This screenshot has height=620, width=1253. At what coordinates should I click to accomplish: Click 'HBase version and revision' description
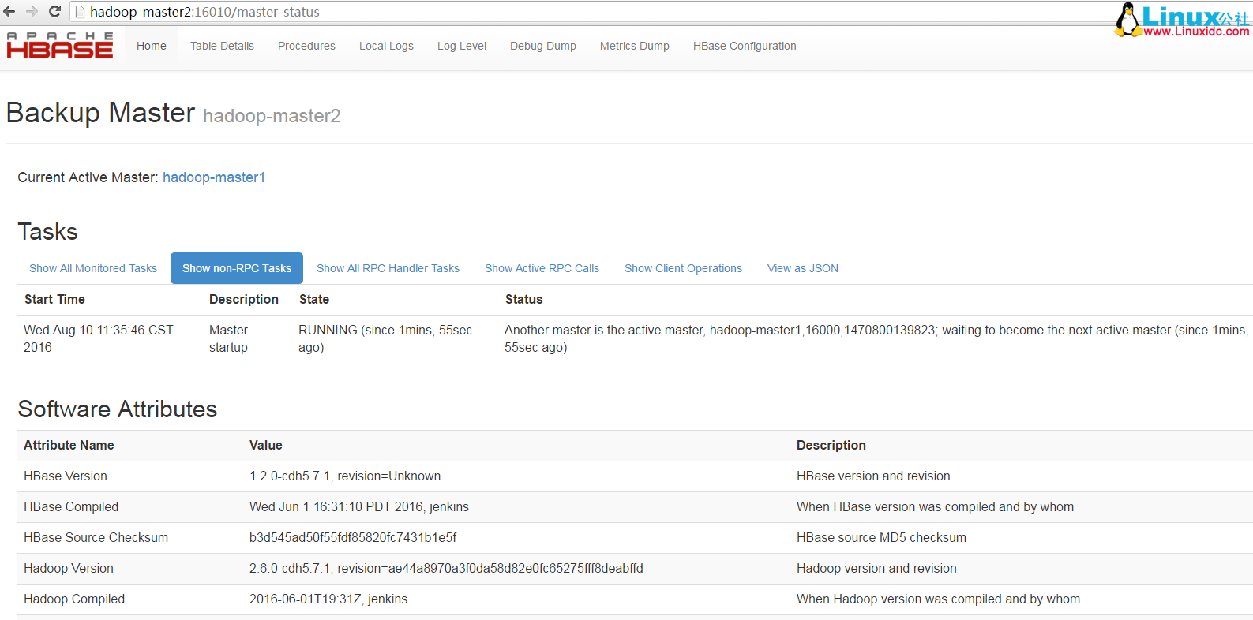pos(873,476)
